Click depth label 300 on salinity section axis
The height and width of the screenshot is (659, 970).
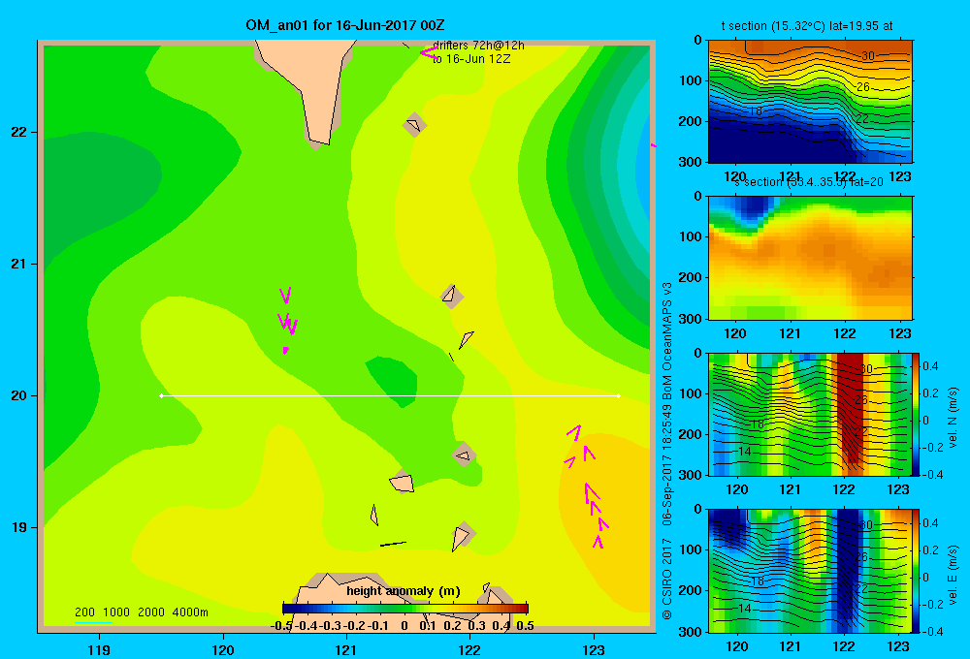(693, 319)
